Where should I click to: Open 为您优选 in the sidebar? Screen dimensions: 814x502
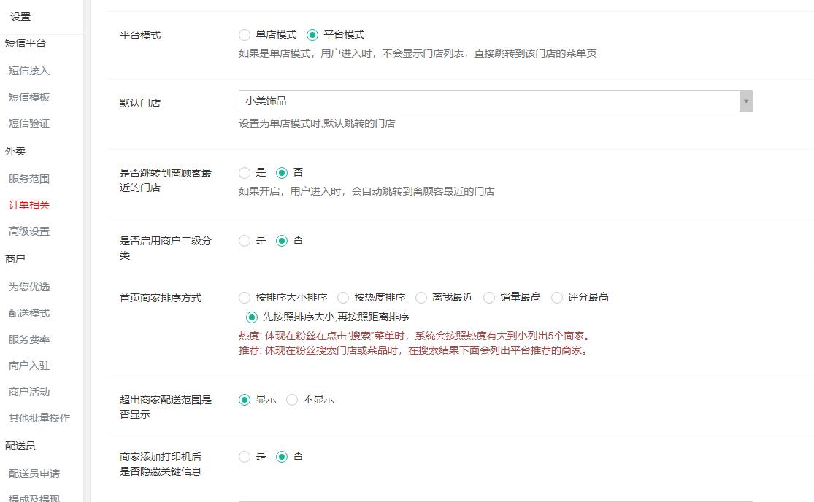coord(29,287)
